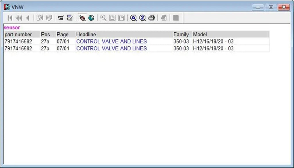294x168 pixels.
Task: Toggle the chain link tool icon
Action: [82, 18]
